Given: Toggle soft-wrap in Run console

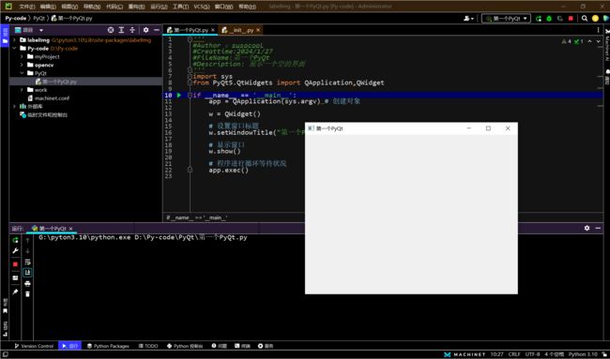Looking at the screenshot, I should [x=27, y=262].
